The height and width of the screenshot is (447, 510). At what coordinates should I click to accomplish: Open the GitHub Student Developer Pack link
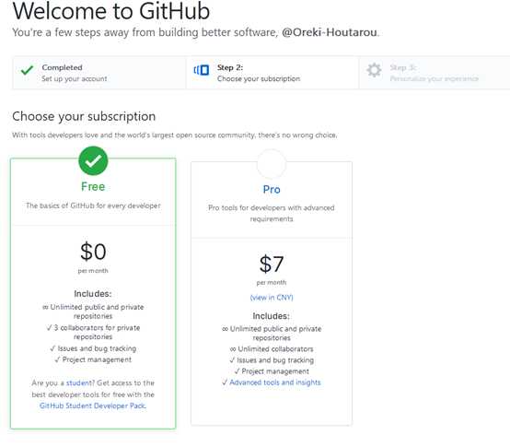(93, 406)
